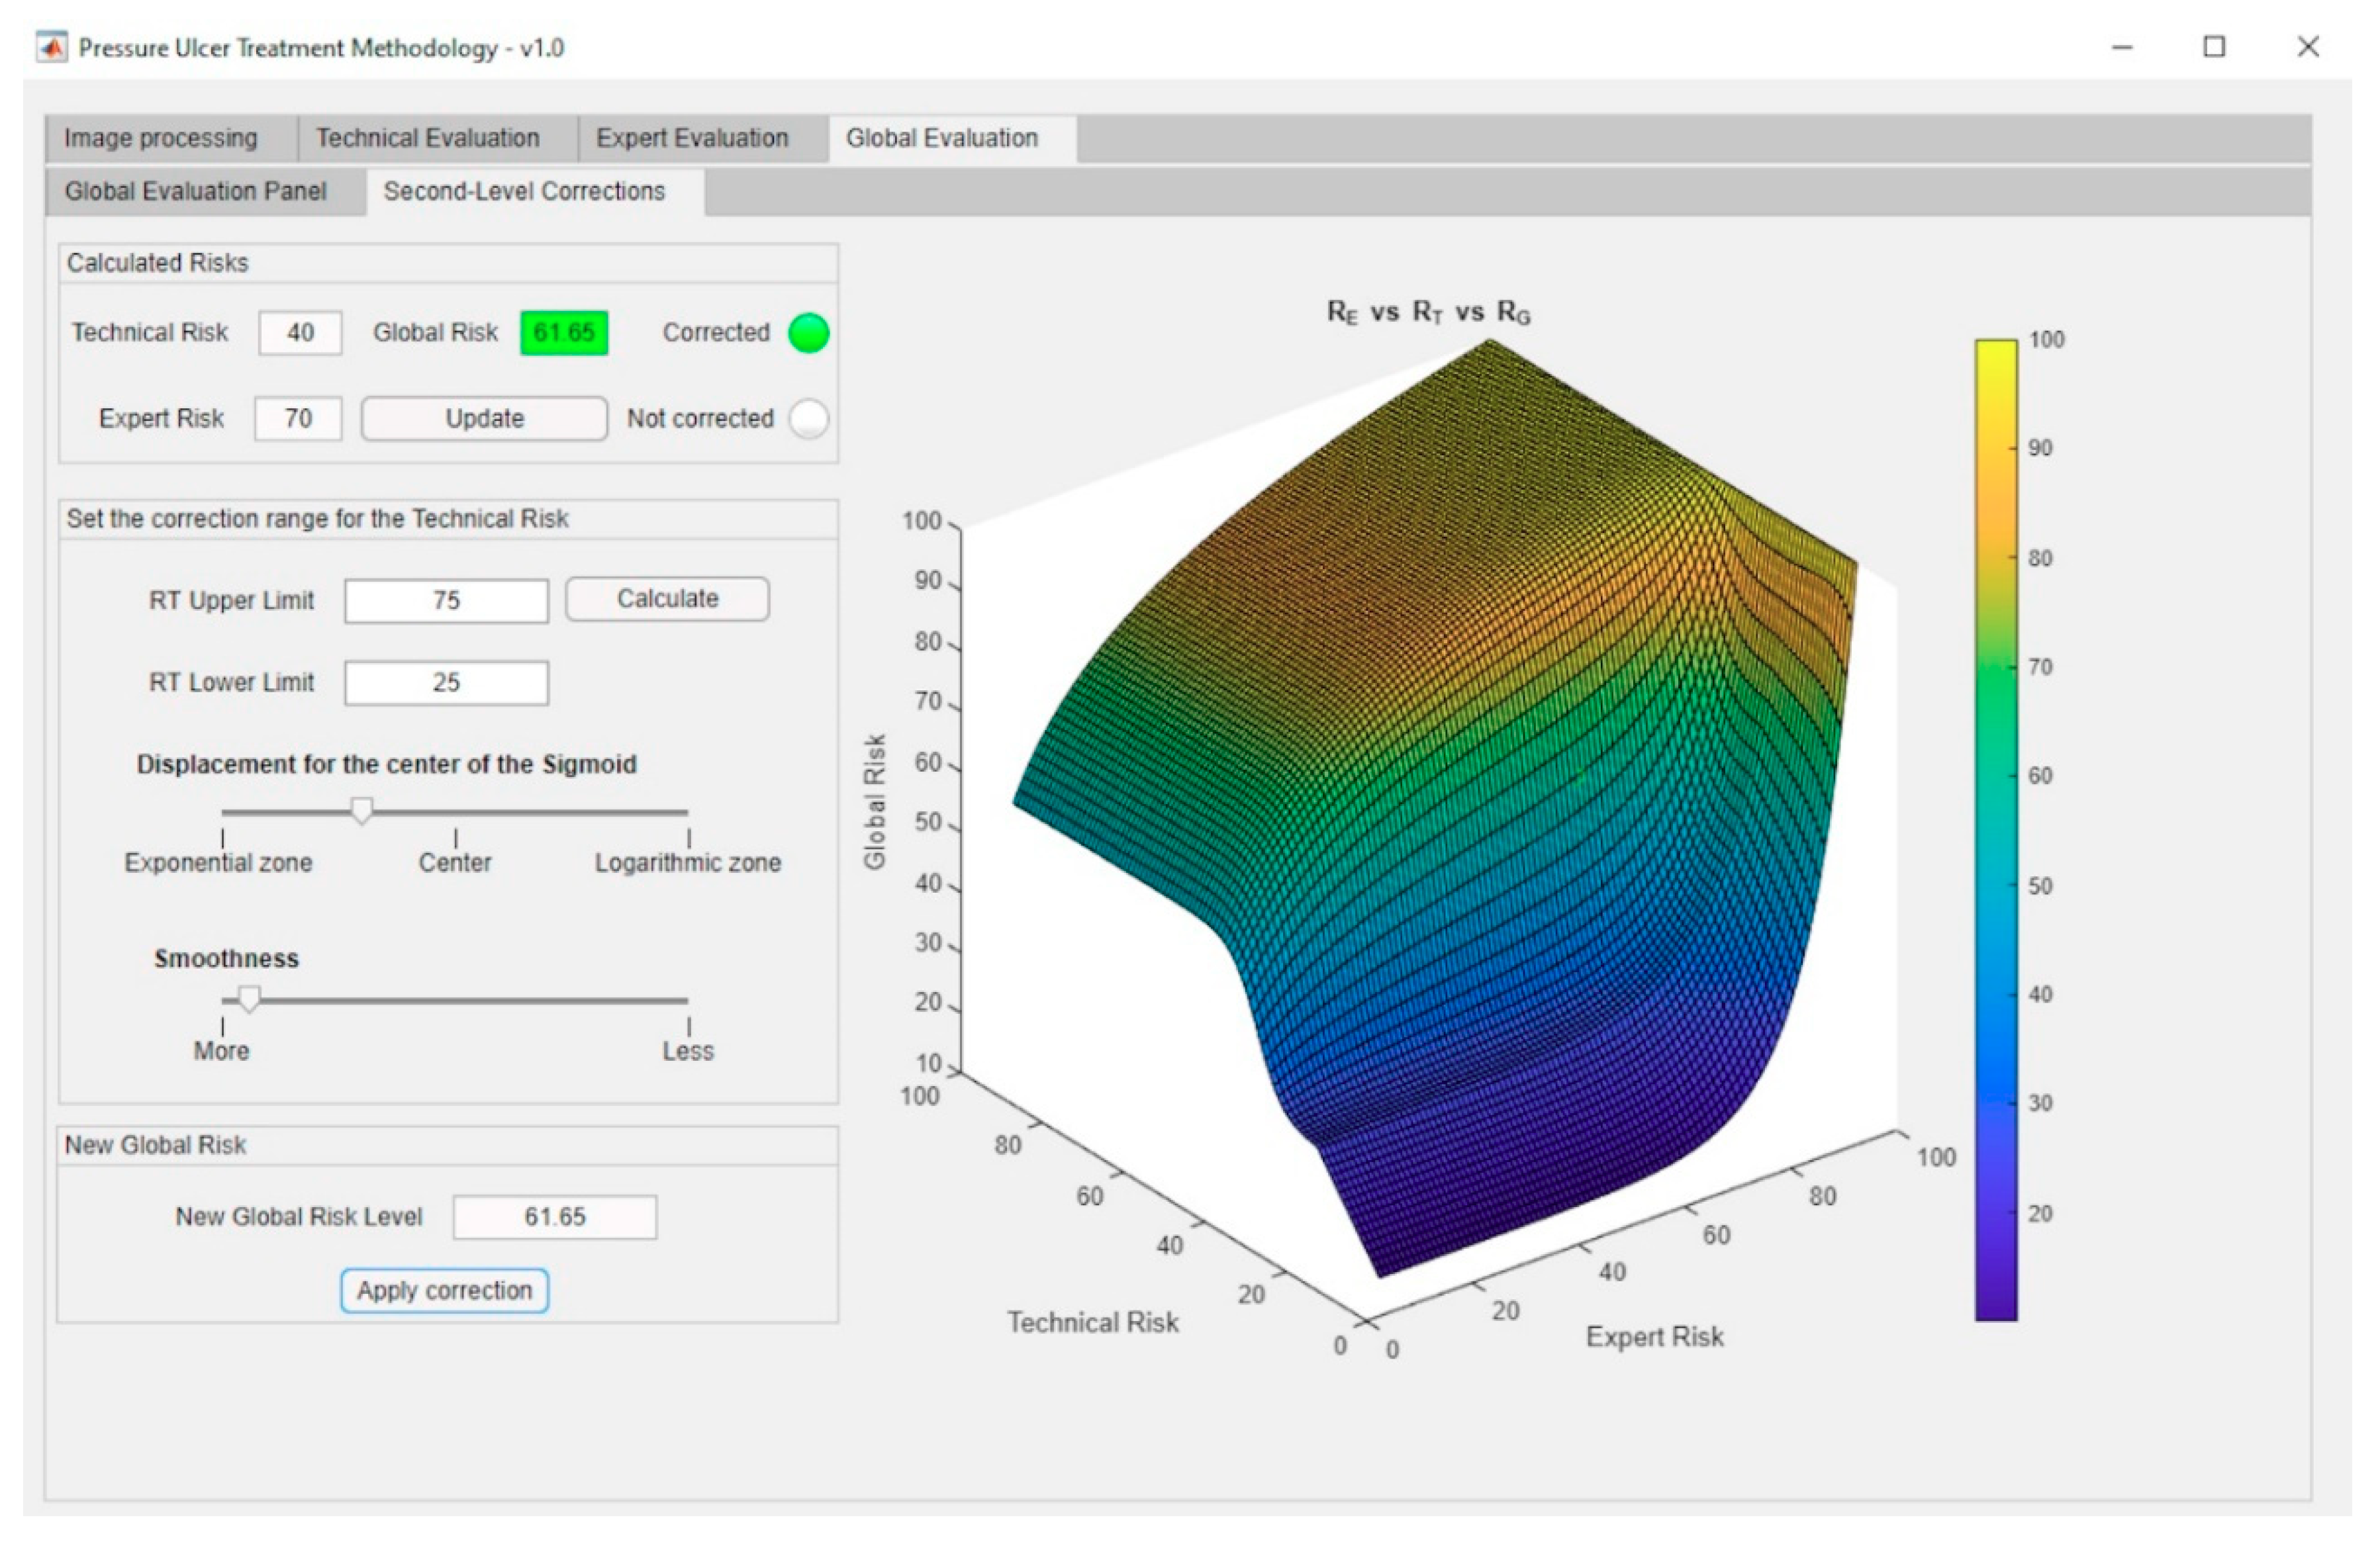Click the Sigmoid displacement slider handle
2380x1542 pixels.
362,809
